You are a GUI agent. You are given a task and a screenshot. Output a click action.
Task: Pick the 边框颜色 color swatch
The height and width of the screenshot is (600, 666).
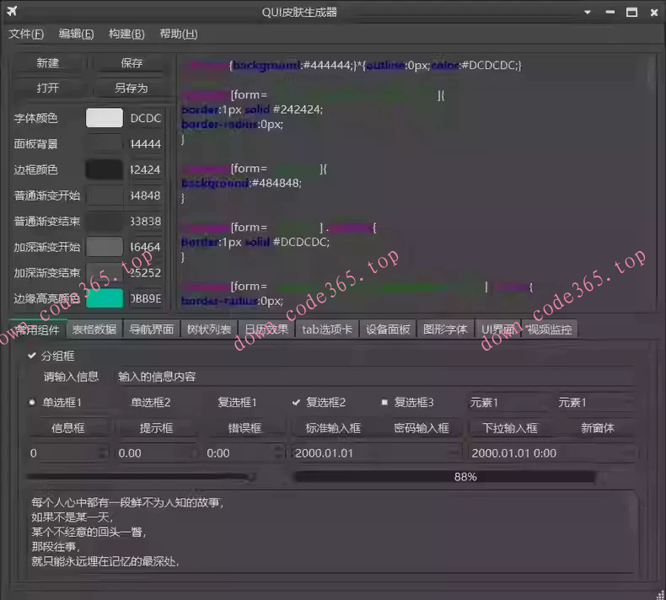105,170
